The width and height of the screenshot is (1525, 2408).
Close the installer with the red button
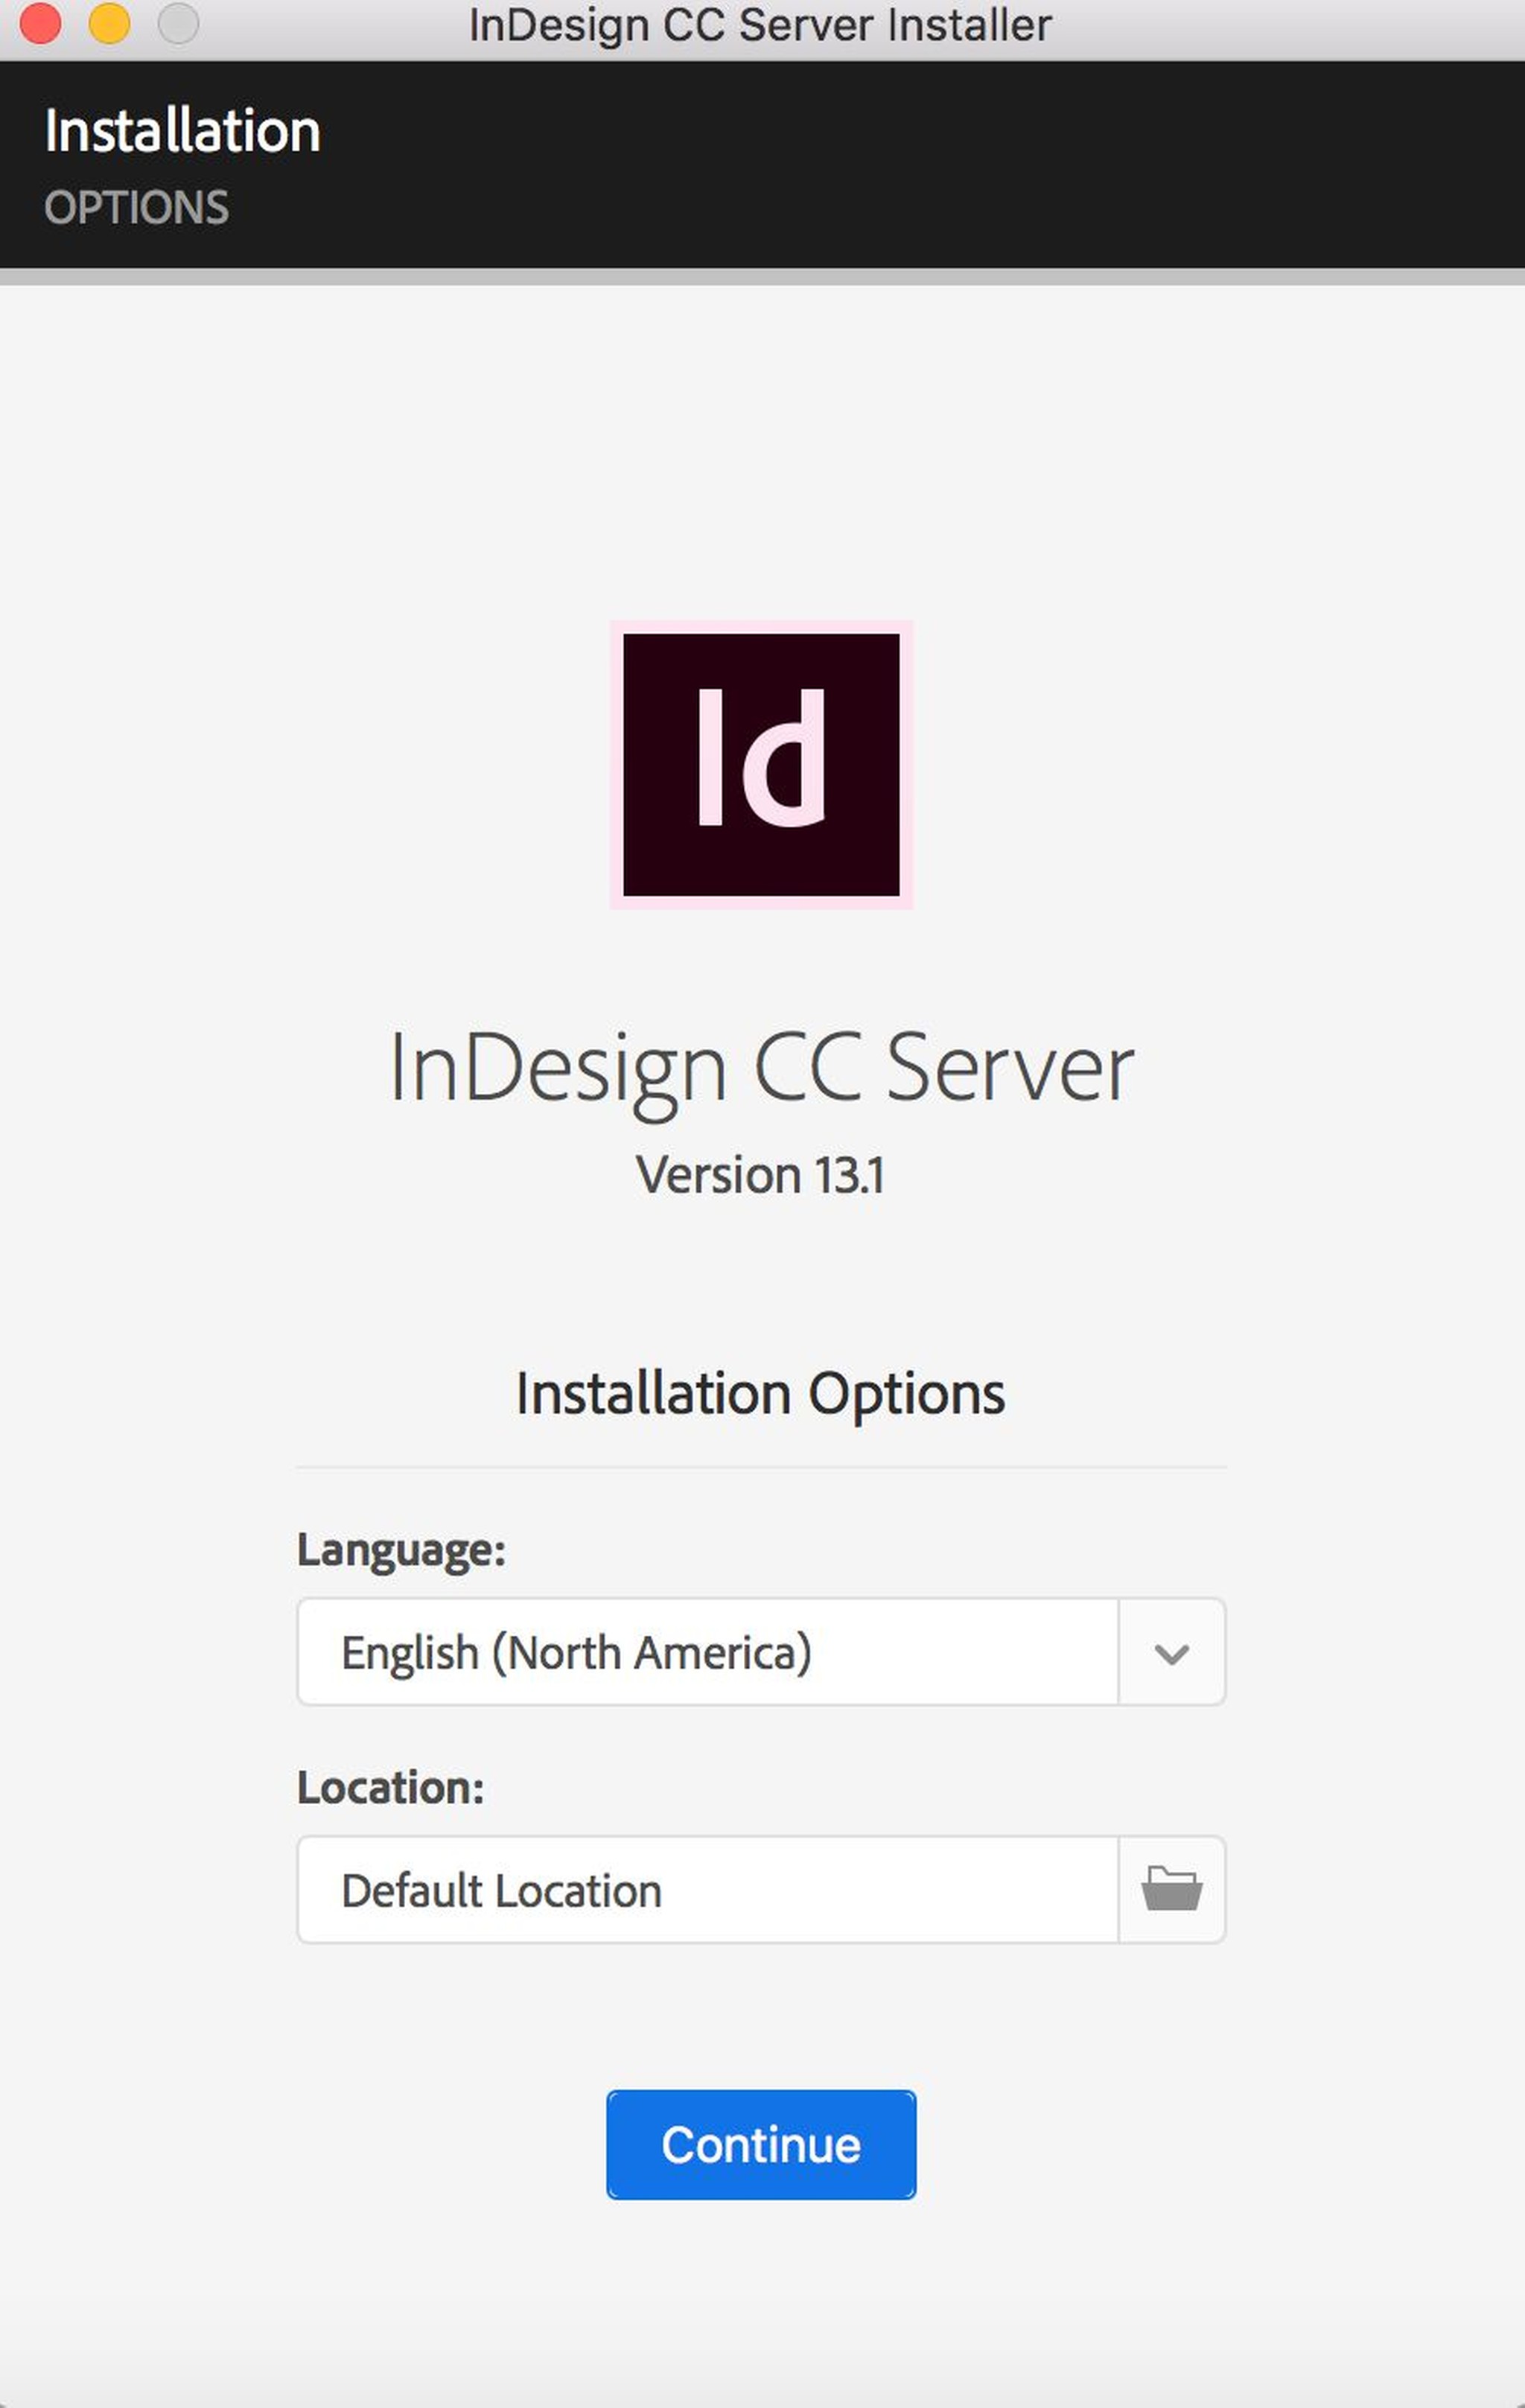pos(41,23)
